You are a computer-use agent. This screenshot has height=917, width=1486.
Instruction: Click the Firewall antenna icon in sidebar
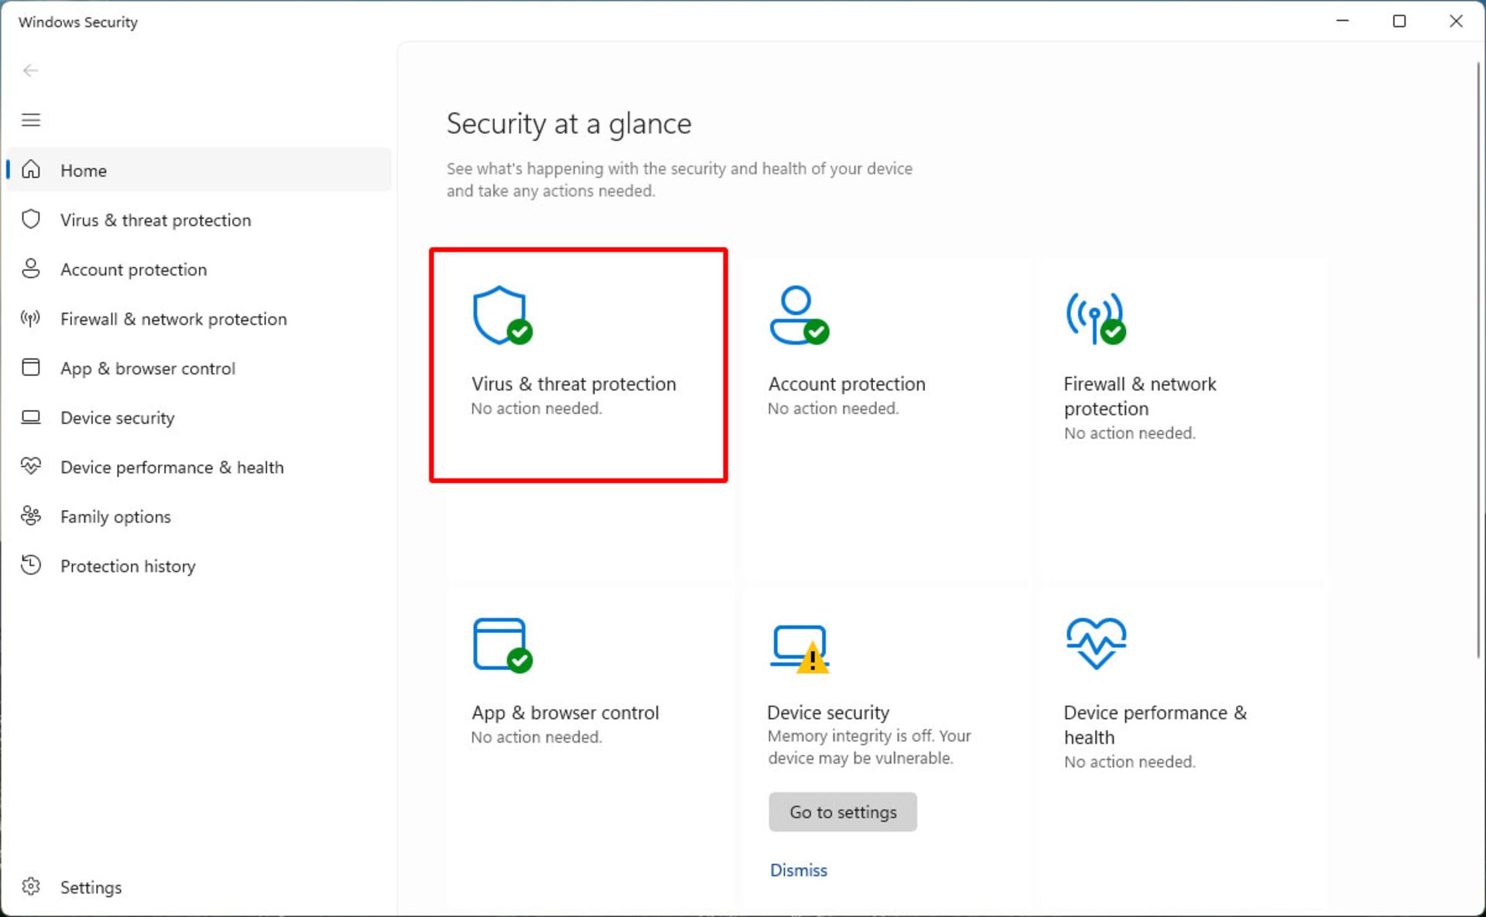point(30,318)
